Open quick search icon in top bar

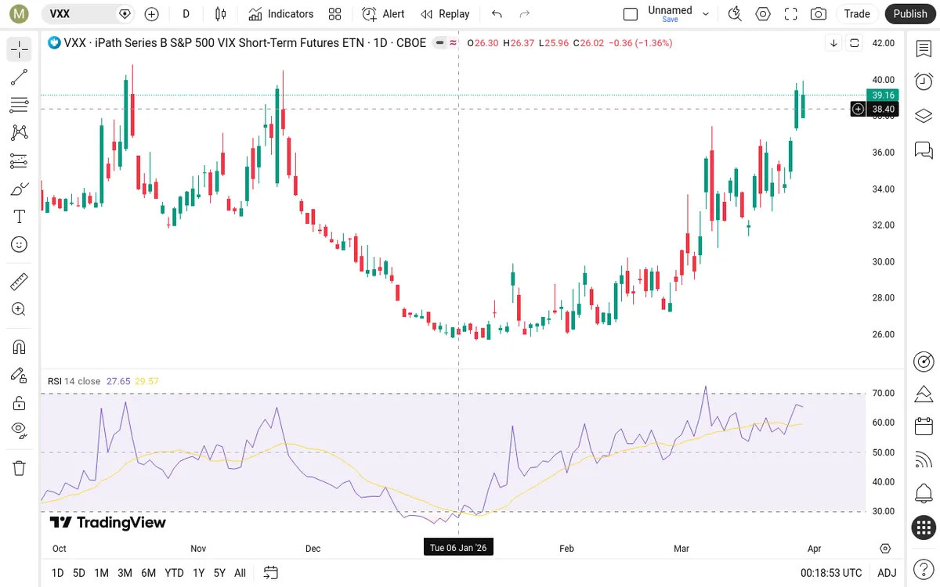pos(735,14)
